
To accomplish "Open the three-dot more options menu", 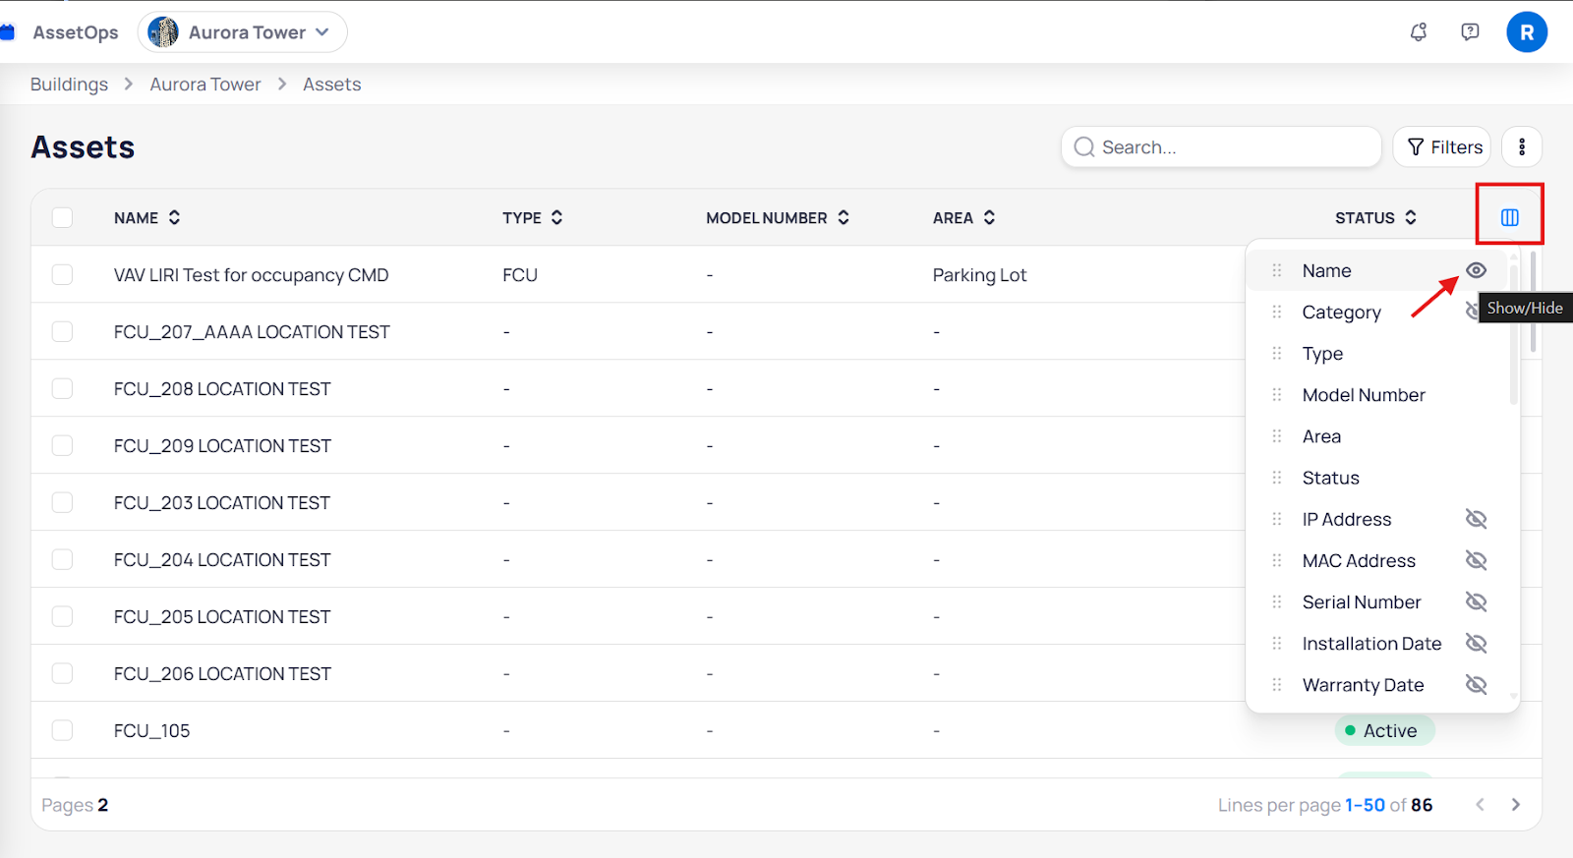I will point(1521,147).
